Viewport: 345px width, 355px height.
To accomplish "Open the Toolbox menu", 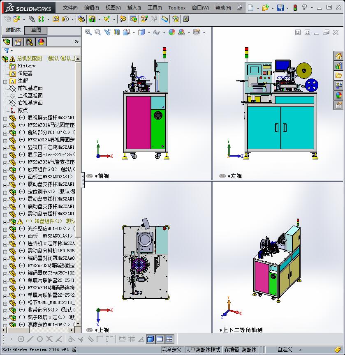I will pos(177,8).
